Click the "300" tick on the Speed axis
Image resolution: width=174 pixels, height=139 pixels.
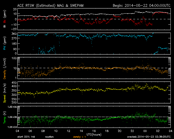coord(14,95)
